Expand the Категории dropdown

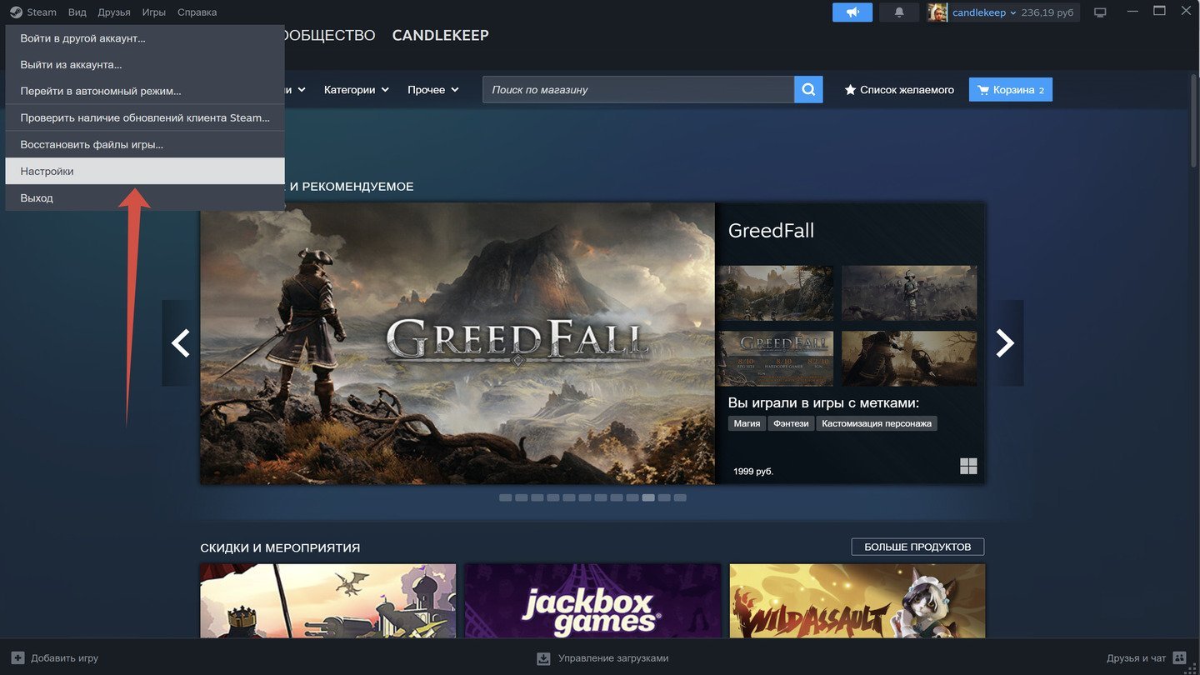click(x=356, y=90)
